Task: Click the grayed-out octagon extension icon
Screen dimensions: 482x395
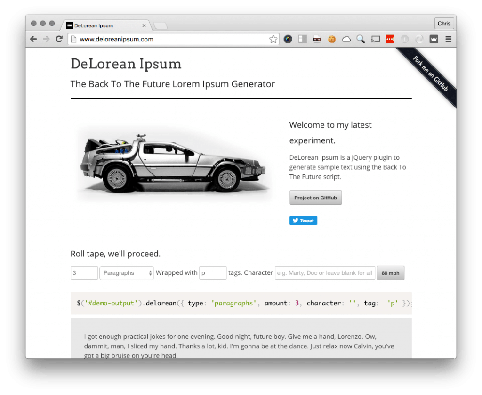Action: [x=404, y=39]
